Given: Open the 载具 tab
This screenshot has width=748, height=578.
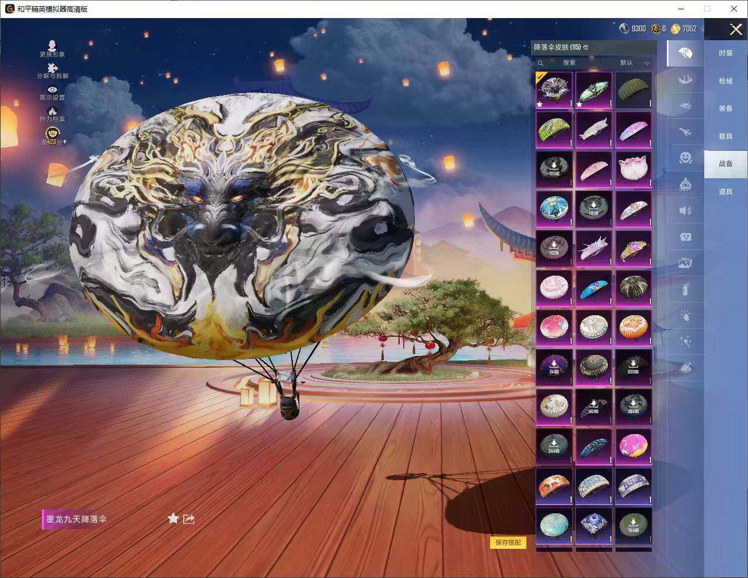Looking at the screenshot, I should [725, 136].
